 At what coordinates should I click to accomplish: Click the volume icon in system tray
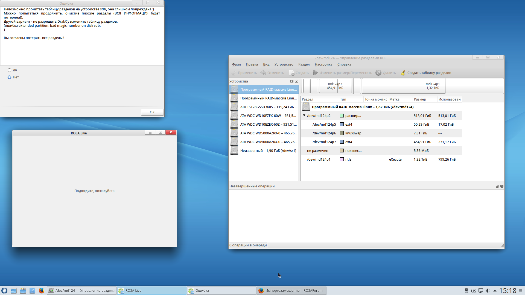pos(488,291)
